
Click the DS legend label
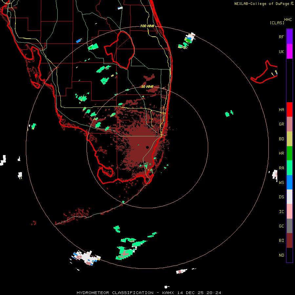click(281, 197)
